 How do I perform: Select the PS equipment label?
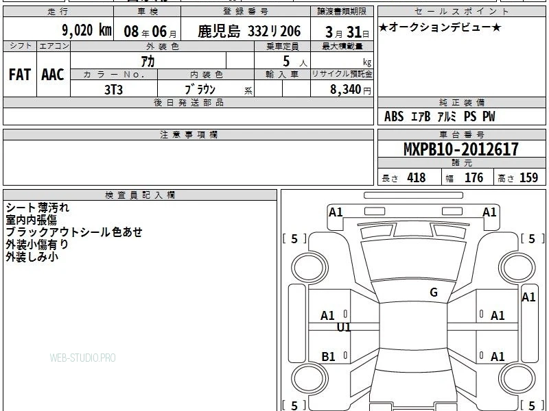click(x=470, y=116)
